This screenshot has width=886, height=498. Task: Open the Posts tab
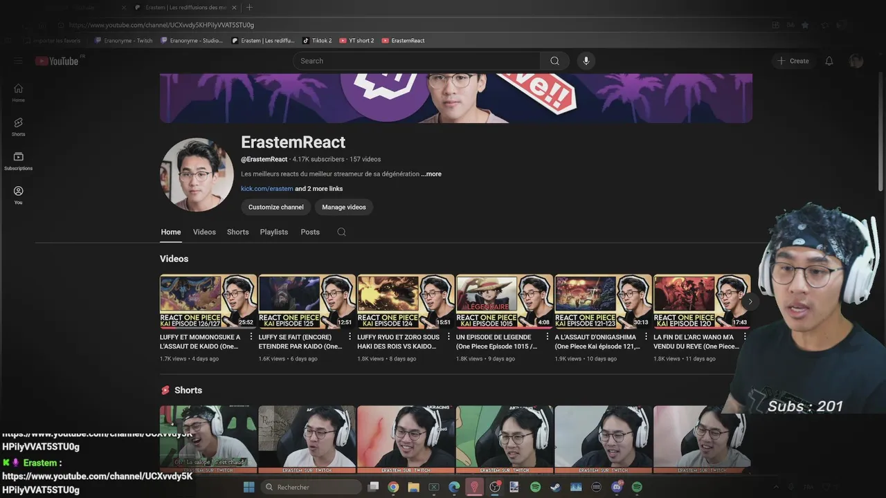pos(310,232)
